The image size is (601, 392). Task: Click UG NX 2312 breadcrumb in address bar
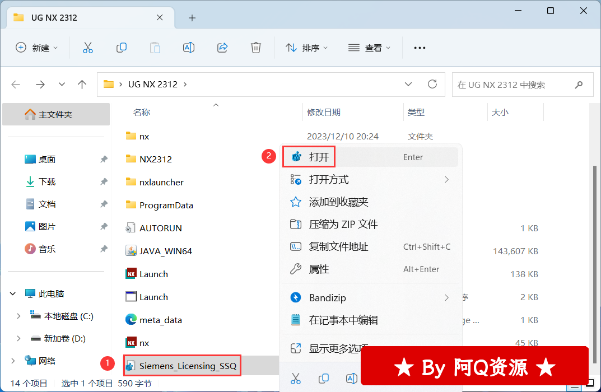[152, 85]
